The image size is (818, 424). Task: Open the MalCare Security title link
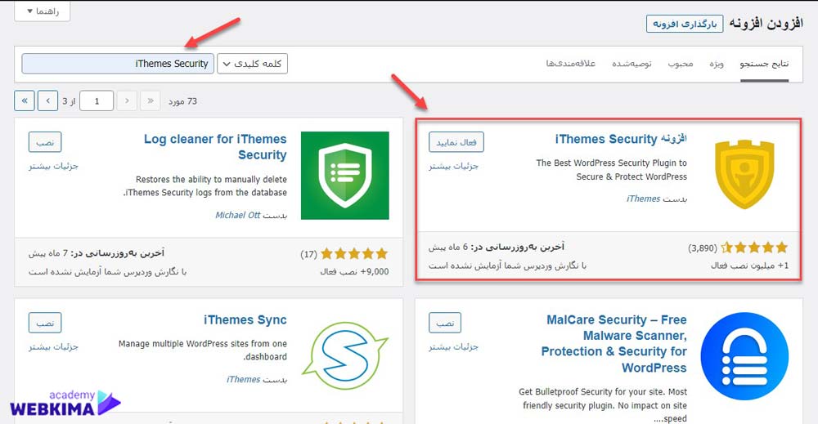tap(614, 344)
